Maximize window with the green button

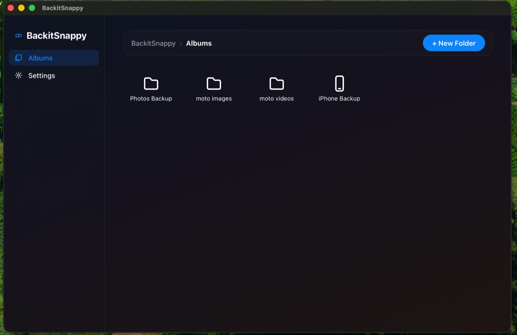point(32,8)
